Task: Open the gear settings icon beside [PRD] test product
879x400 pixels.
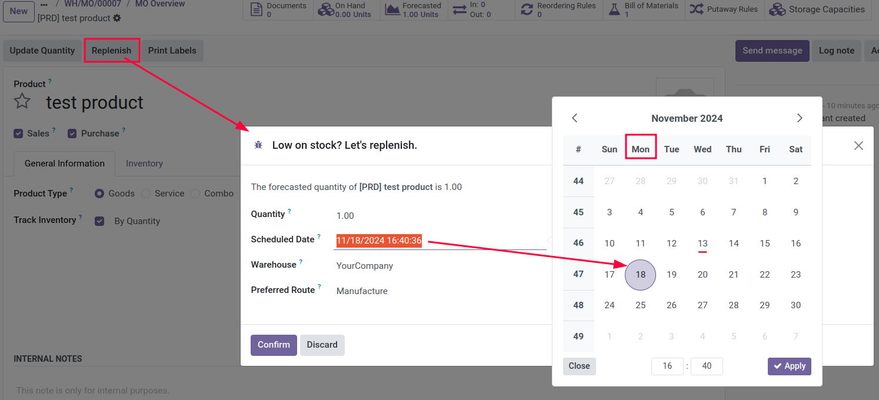Action: [x=117, y=18]
